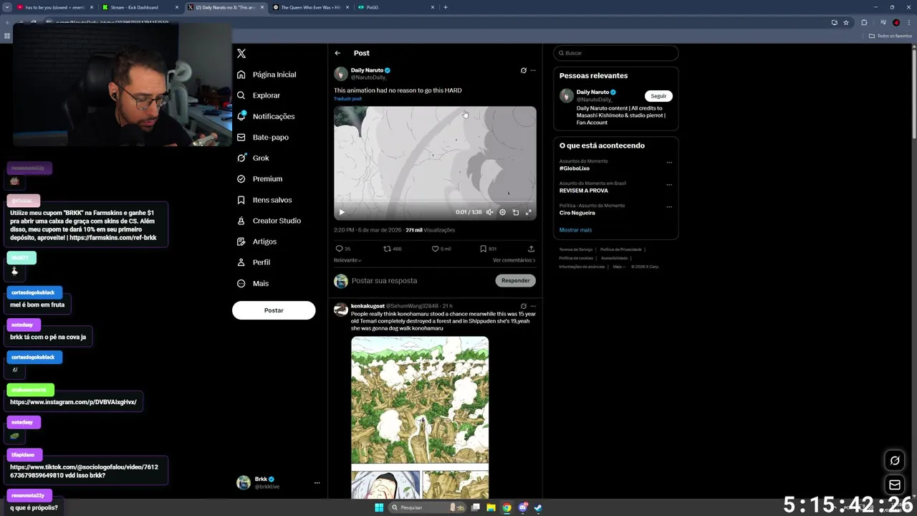Viewport: 917px width, 516px height.
Task: Switch to The Queen Who Ever Was tab
Action: [x=310, y=7]
